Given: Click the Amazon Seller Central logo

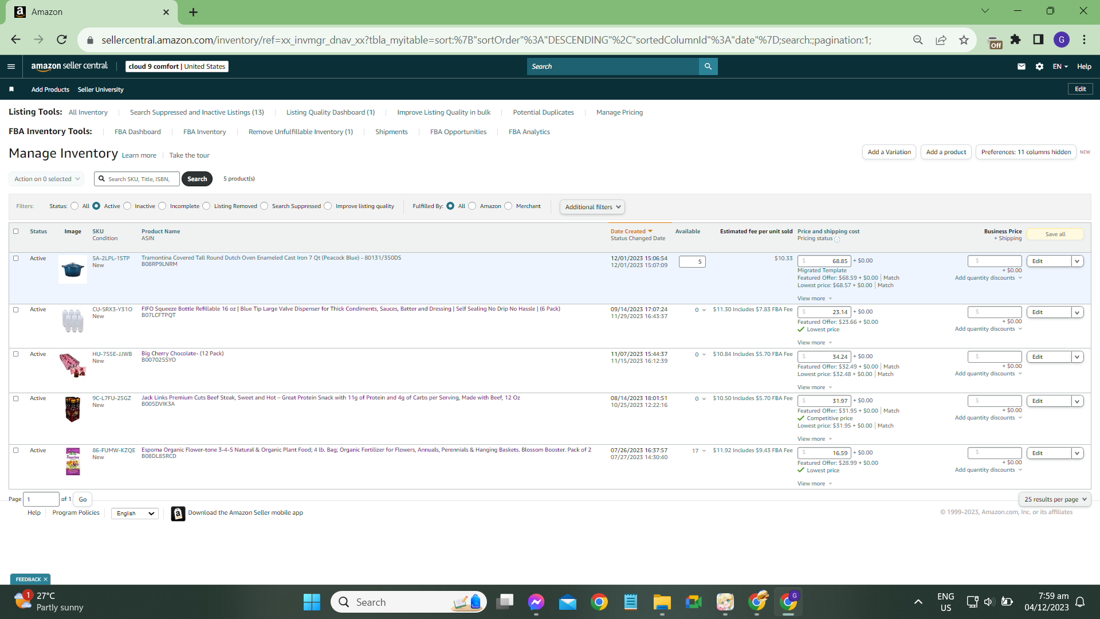Looking at the screenshot, I should click(69, 66).
